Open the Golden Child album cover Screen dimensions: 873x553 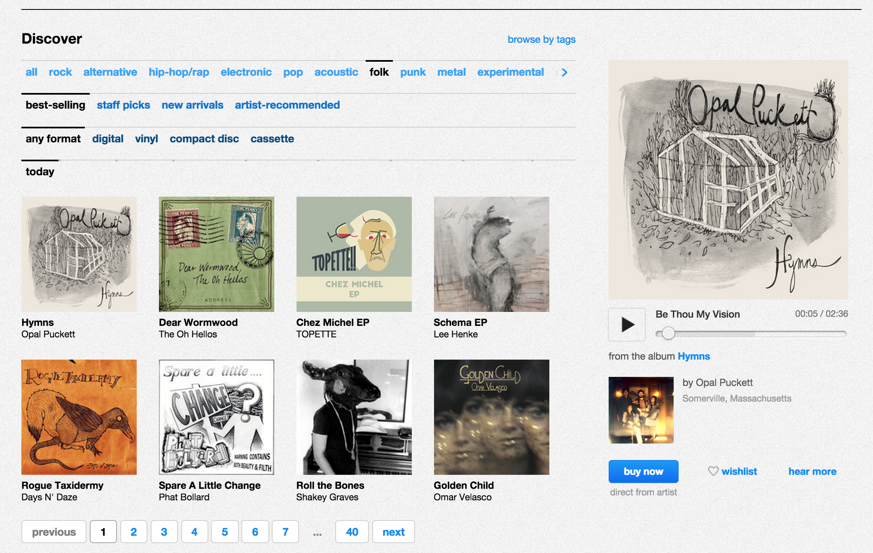[492, 417]
